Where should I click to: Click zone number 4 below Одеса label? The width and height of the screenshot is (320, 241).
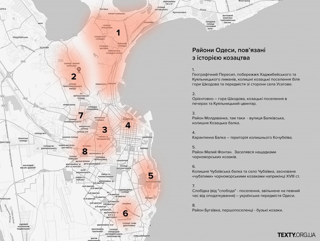(x=128, y=125)
